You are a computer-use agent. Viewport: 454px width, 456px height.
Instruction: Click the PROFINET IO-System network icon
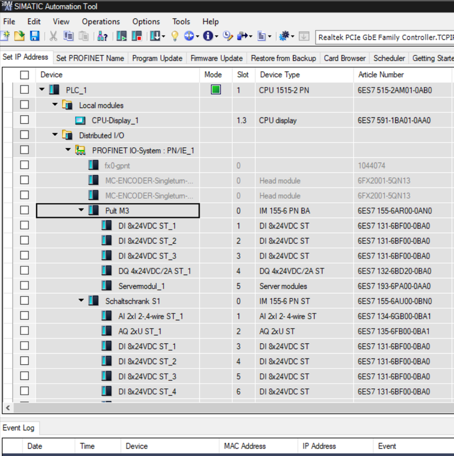point(80,150)
